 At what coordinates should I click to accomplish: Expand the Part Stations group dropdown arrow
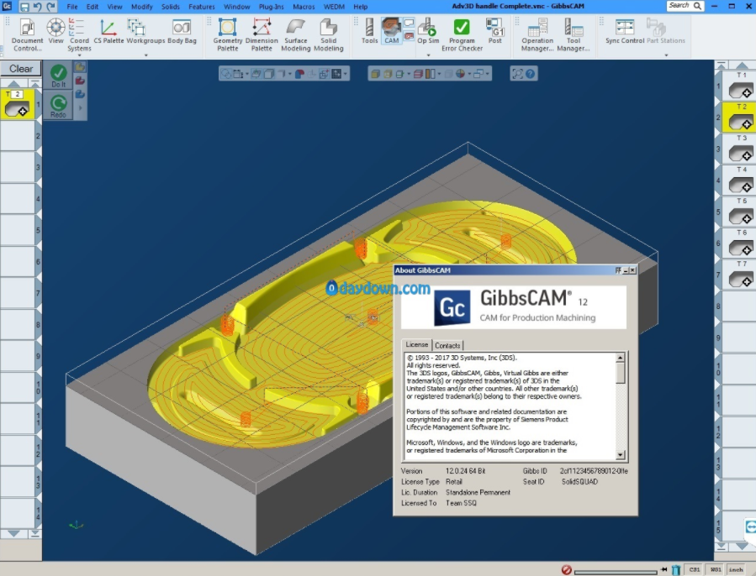click(666, 55)
